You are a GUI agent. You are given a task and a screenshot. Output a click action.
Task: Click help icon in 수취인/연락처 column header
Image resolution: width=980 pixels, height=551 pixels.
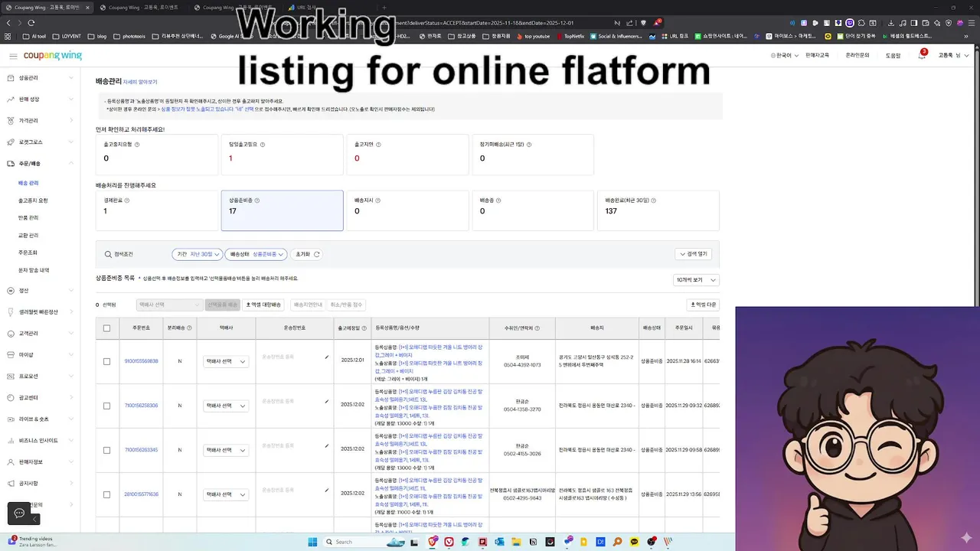pos(537,328)
